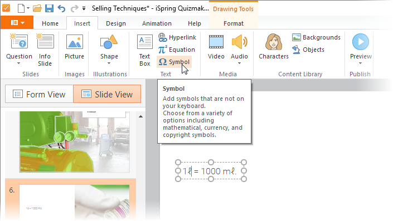Viewport: 393px width, 221px height.
Task: Open the Design tab
Action: coord(116,23)
